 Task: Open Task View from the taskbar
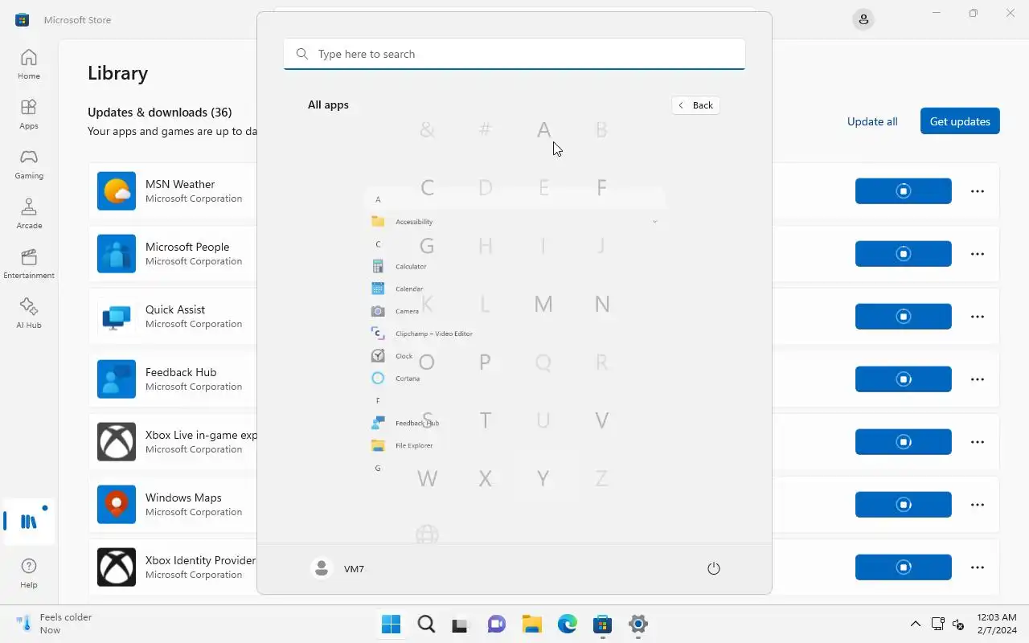click(460, 624)
